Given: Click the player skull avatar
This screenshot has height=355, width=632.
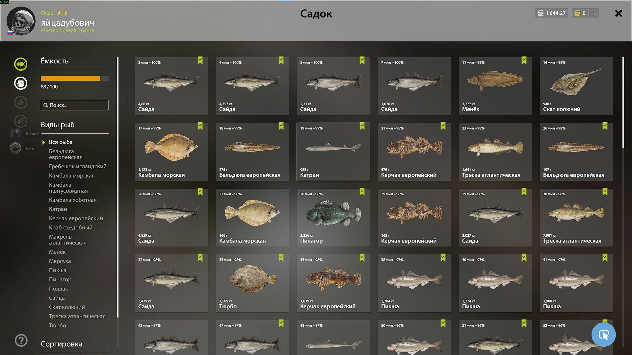Looking at the screenshot, I should tap(21, 21).
